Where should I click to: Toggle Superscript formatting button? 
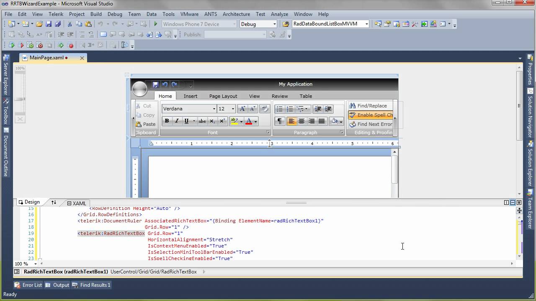tap(222, 121)
